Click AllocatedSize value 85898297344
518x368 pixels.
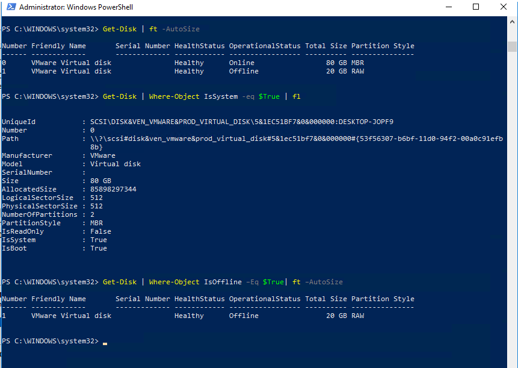113,190
